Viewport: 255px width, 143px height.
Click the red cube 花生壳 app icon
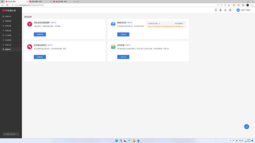tap(30, 24)
